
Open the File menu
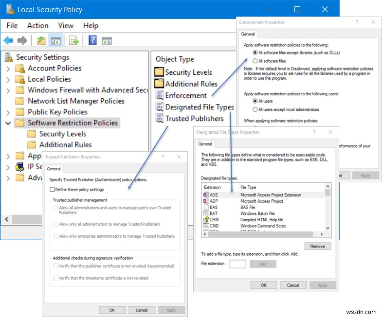(x=12, y=26)
